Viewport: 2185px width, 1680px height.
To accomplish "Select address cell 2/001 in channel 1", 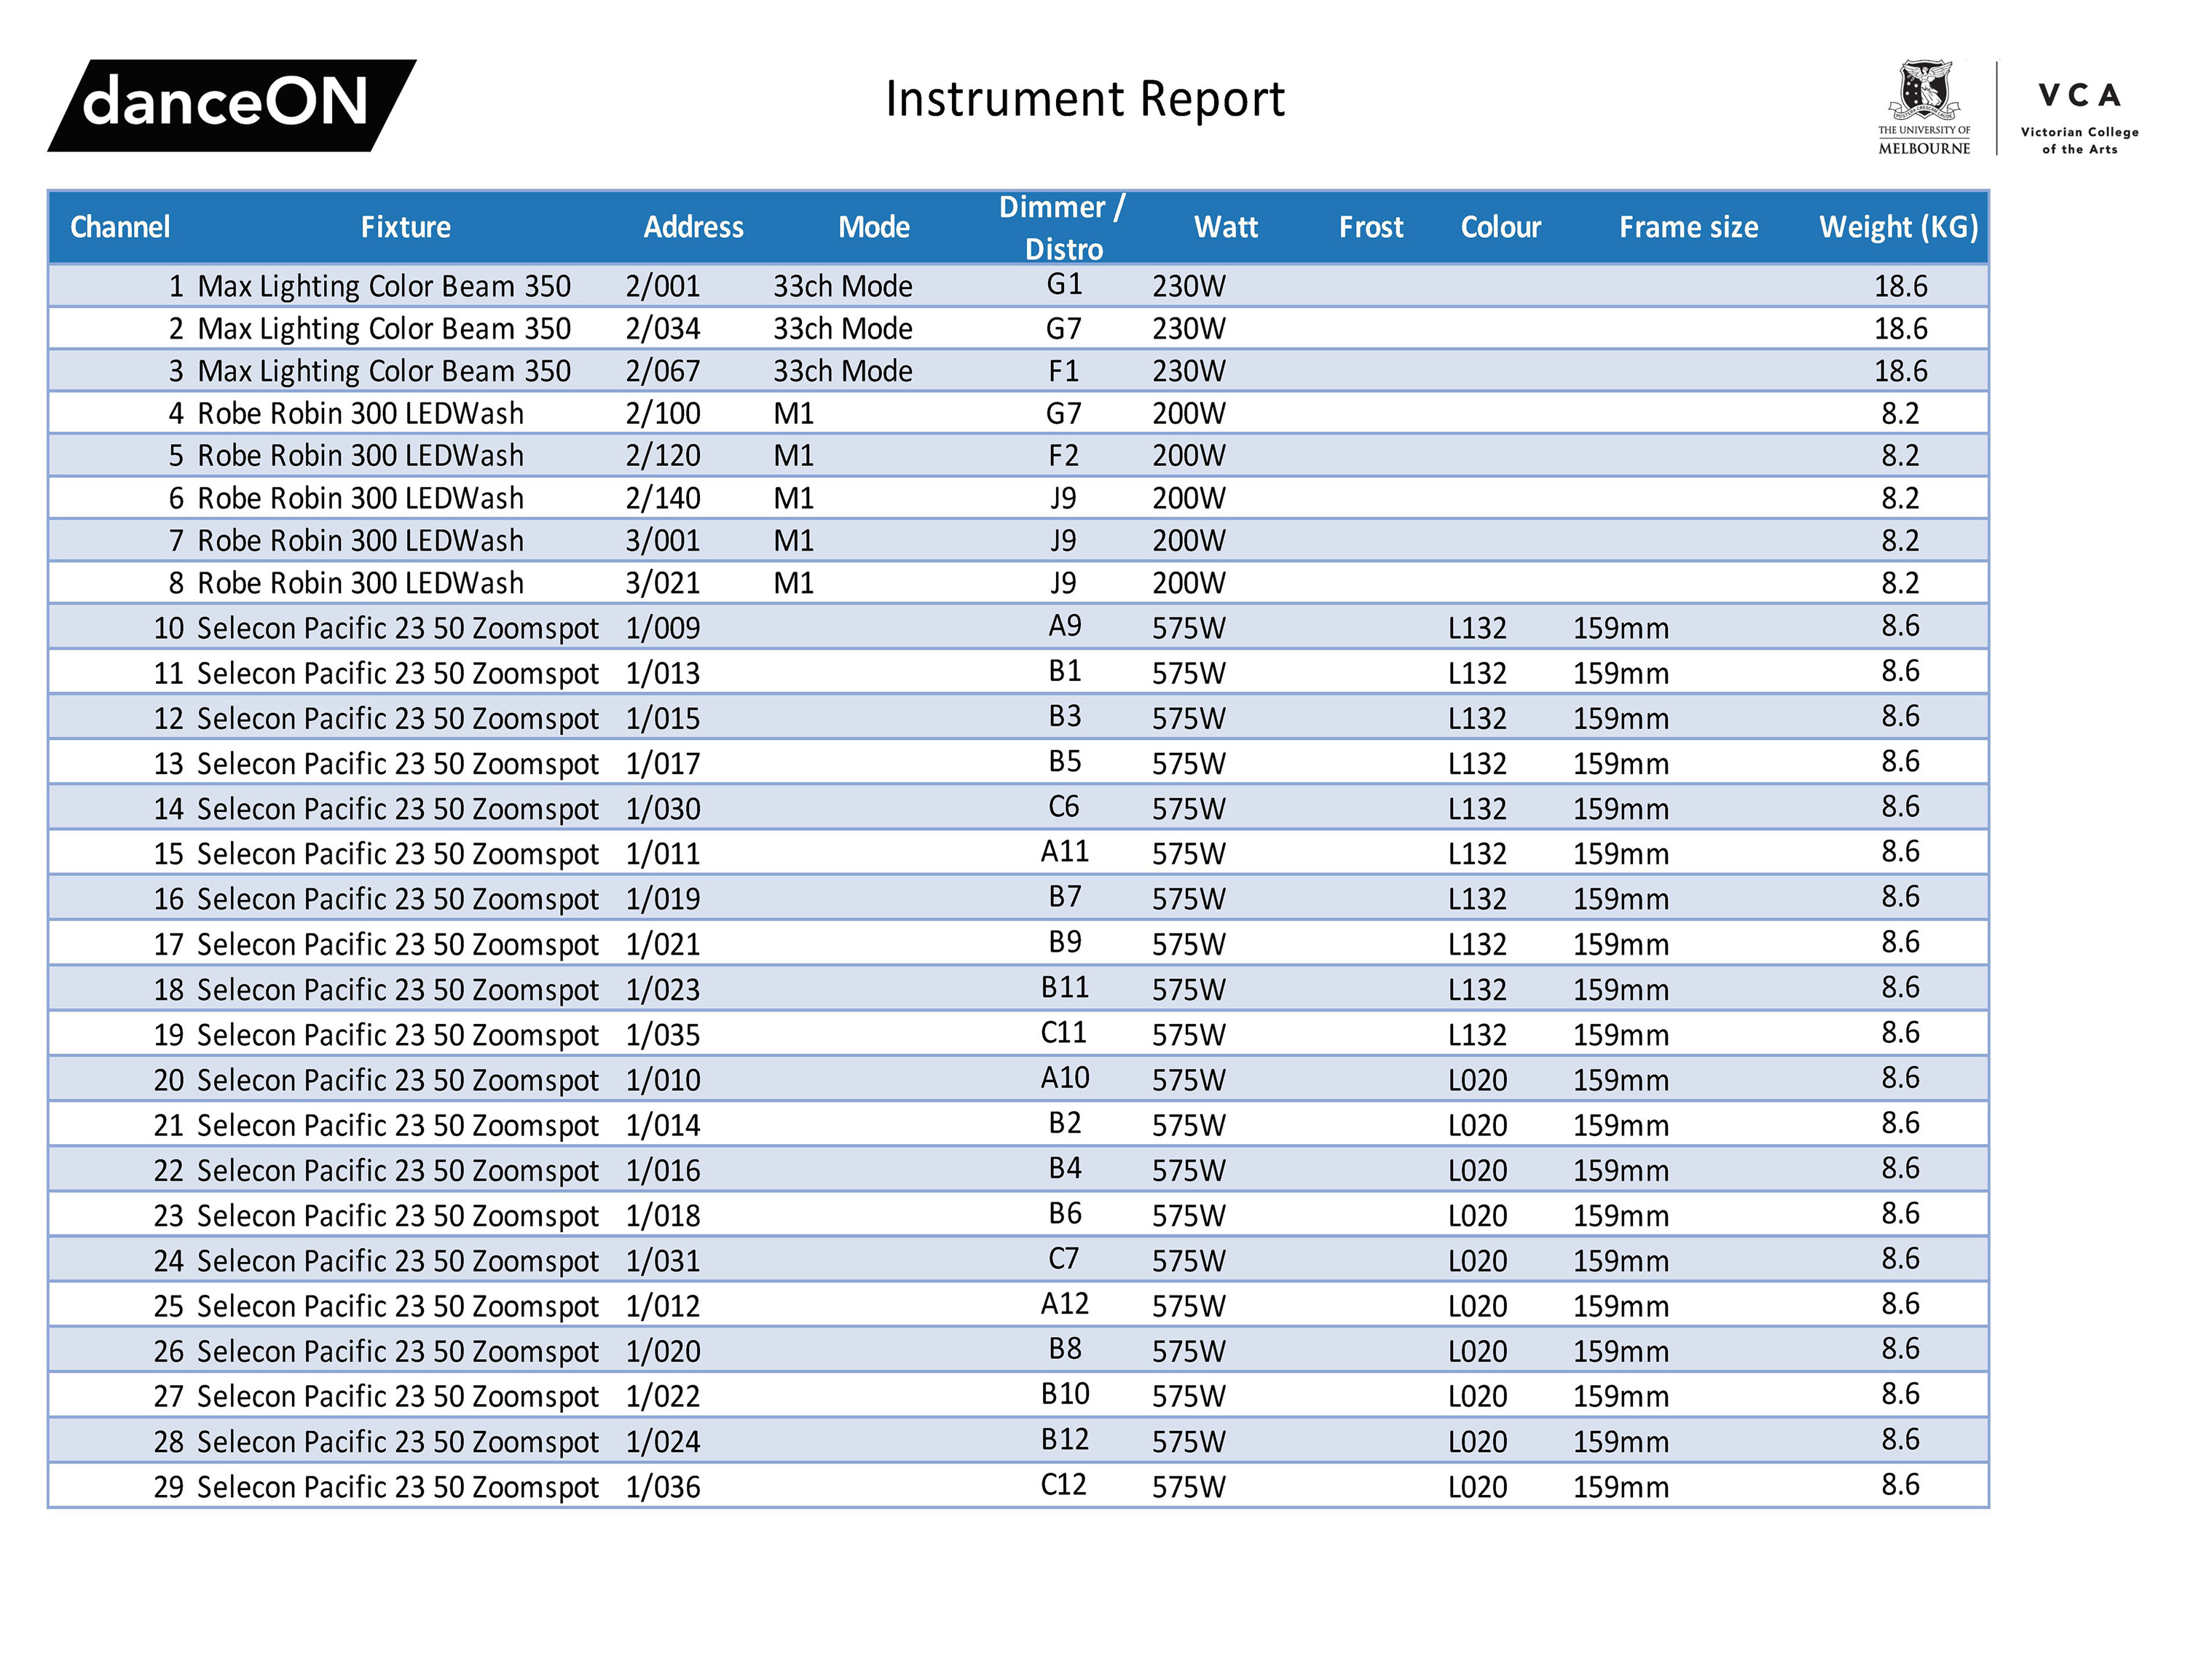I will pos(662,287).
